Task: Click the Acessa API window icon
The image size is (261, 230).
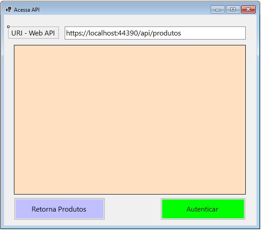Action: tap(9, 9)
